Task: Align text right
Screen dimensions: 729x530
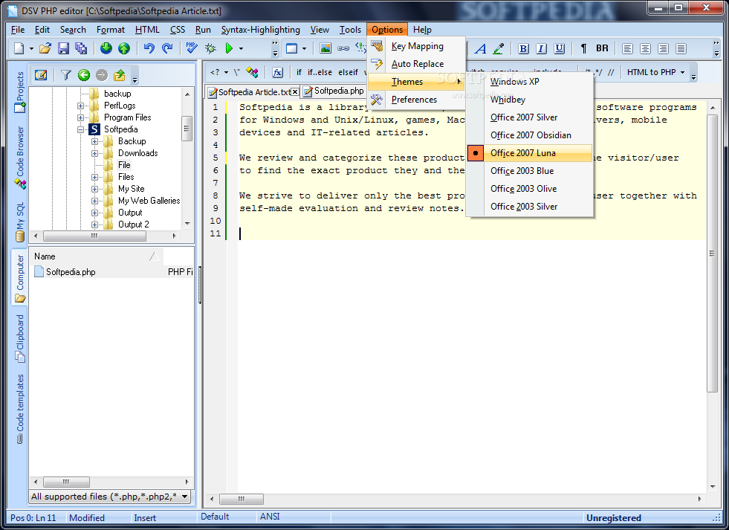Action: pyautogui.click(x=664, y=48)
